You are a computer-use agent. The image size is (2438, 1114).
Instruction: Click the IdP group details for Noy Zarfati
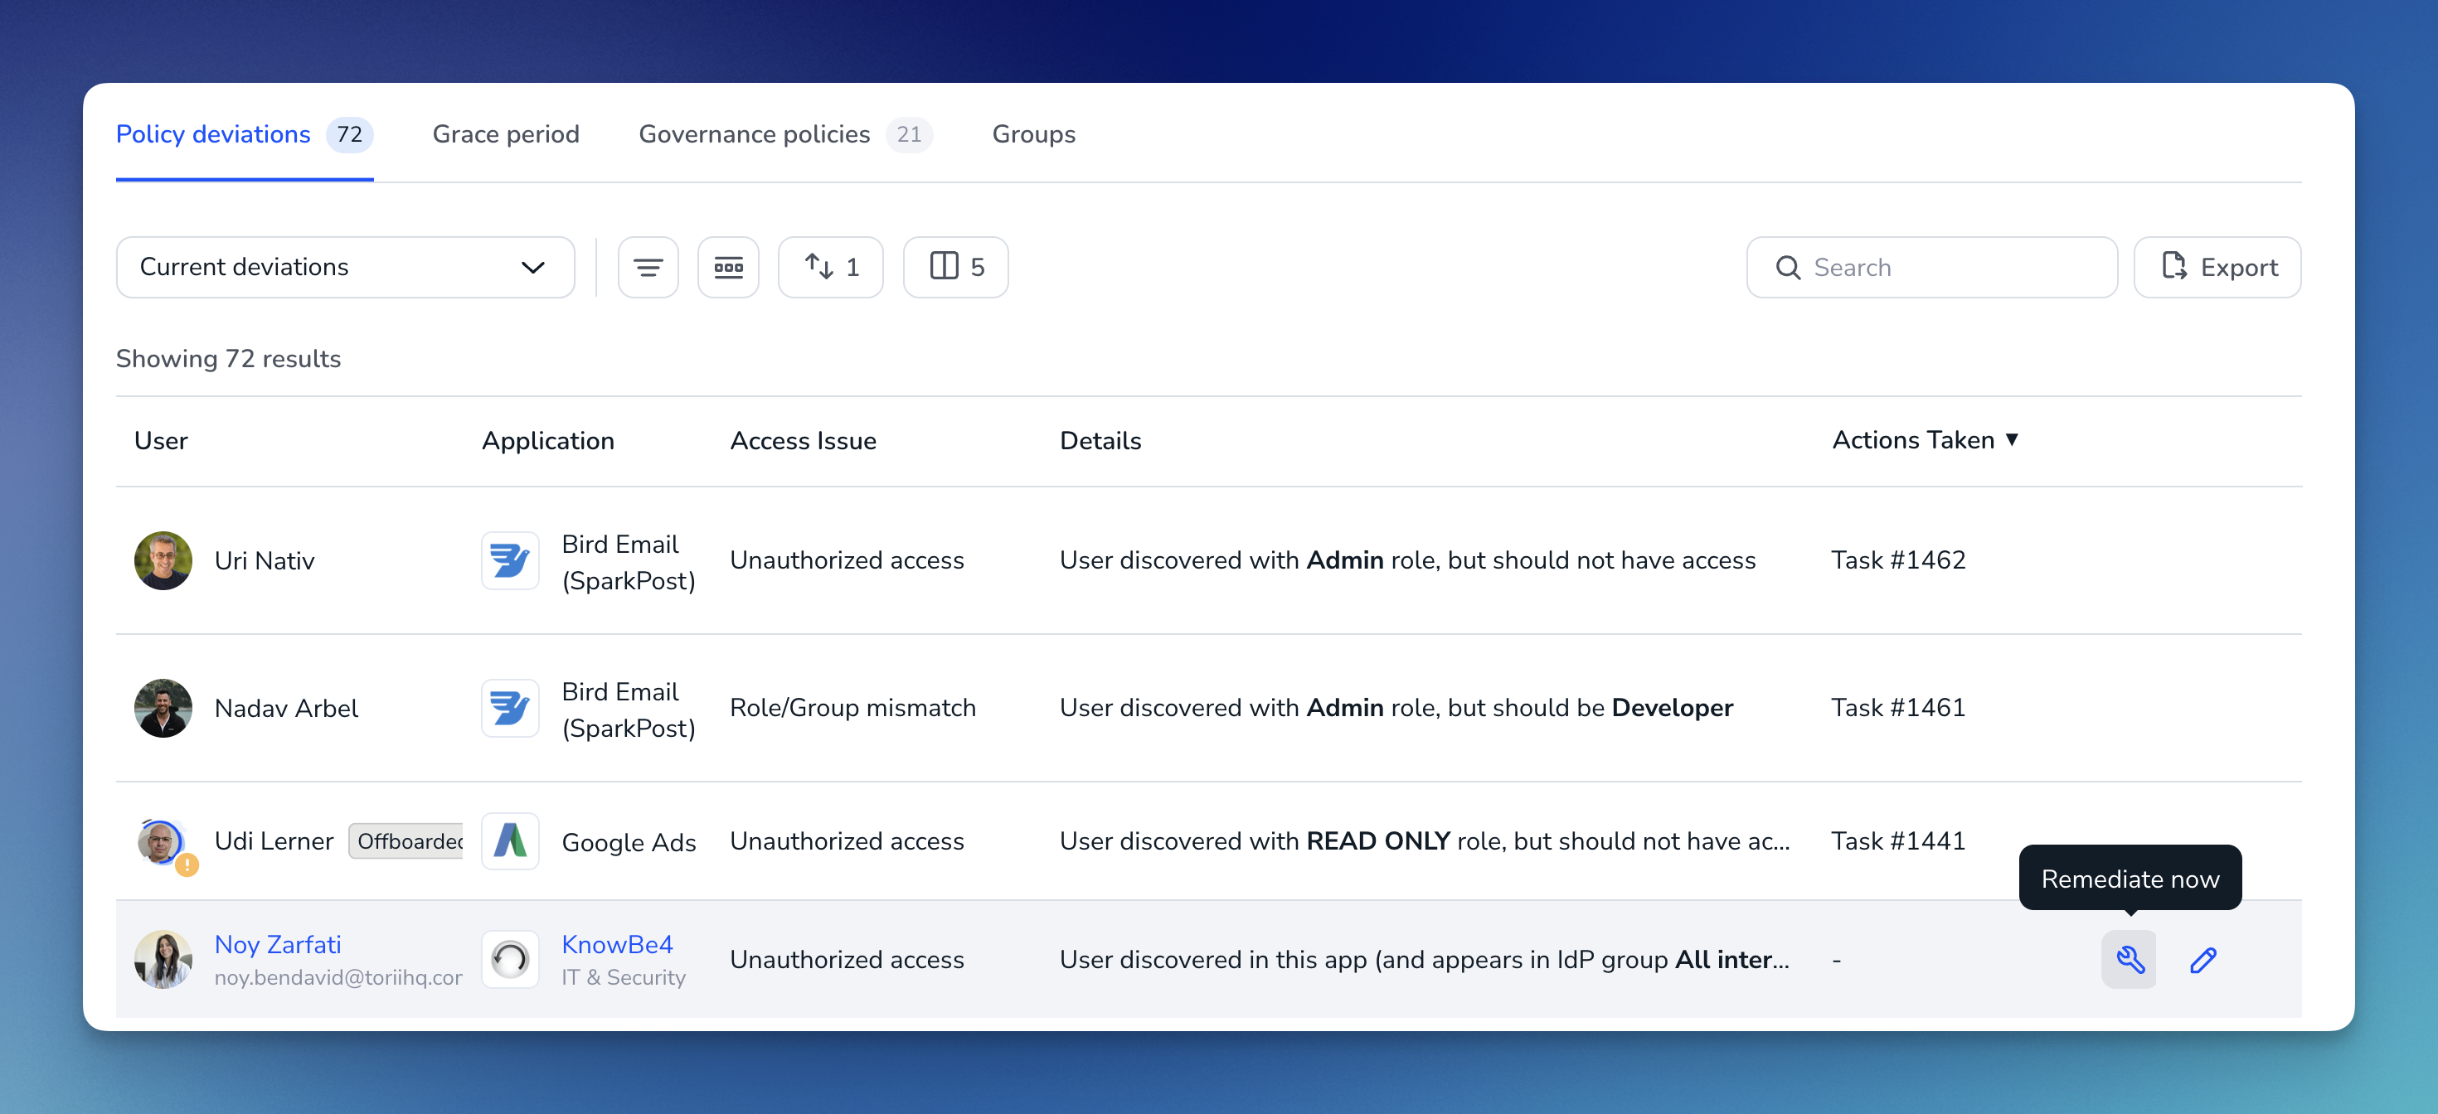pyautogui.click(x=1425, y=959)
